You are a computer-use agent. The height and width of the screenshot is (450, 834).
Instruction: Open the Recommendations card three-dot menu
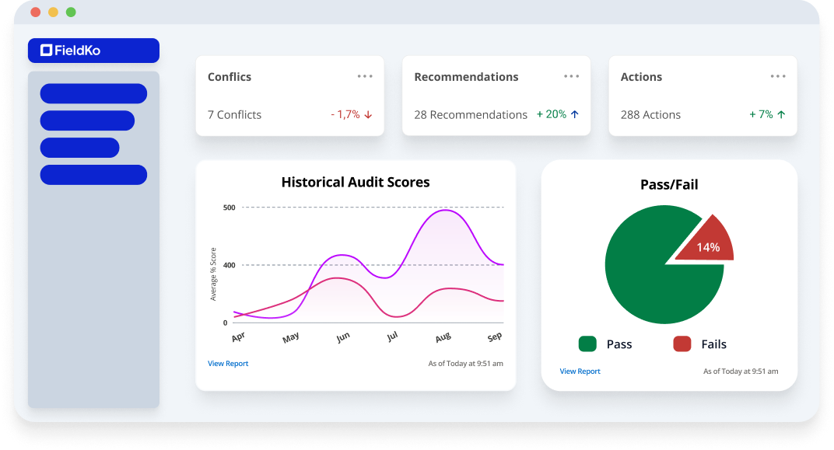tap(571, 76)
